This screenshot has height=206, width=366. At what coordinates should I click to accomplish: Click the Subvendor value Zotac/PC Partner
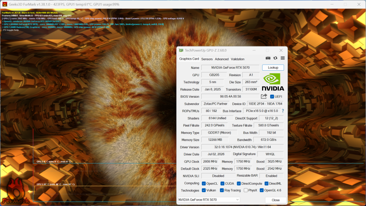tap(215, 104)
